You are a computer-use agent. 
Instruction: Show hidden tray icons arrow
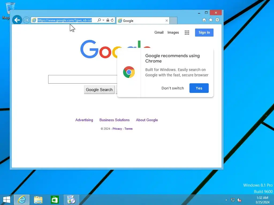click(226, 200)
